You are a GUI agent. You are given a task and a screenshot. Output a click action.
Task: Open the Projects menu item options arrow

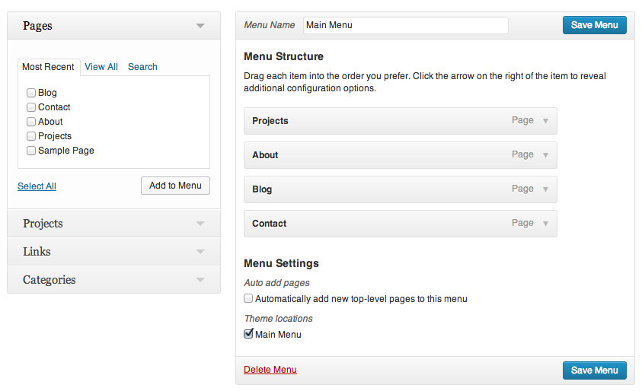click(545, 121)
